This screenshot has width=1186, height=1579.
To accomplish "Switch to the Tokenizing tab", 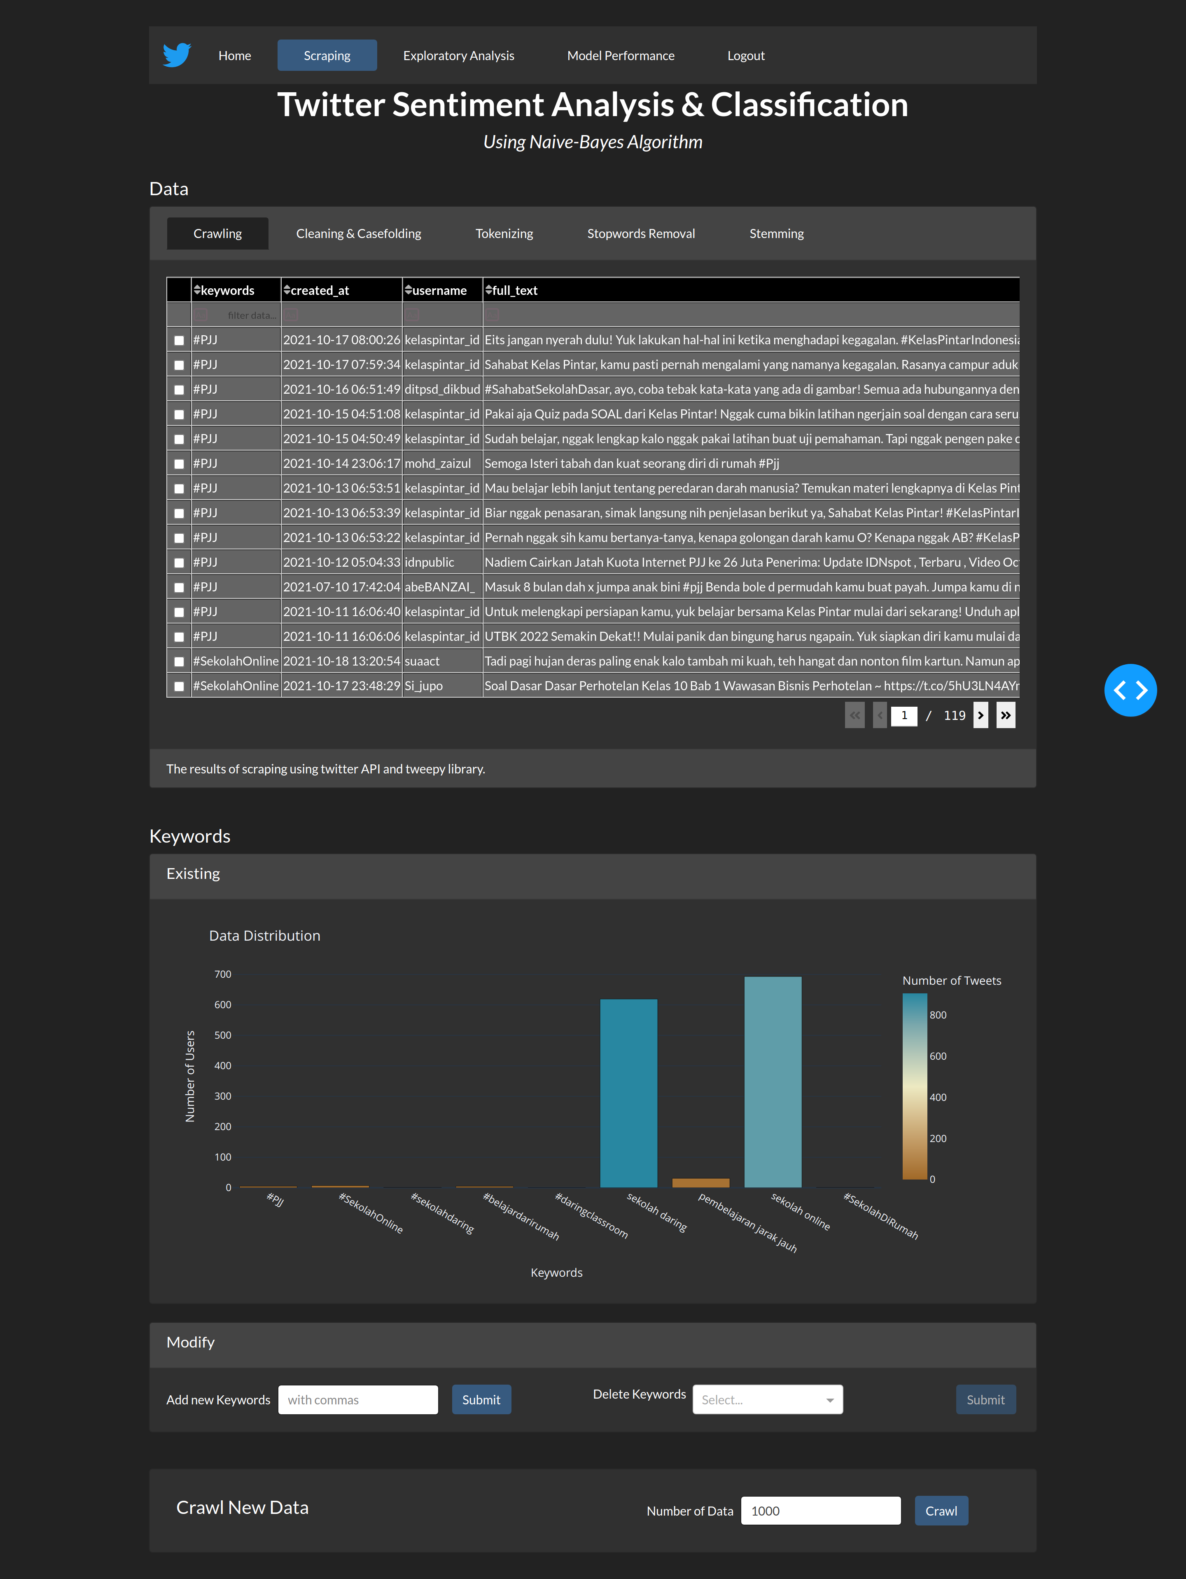I will coord(504,234).
